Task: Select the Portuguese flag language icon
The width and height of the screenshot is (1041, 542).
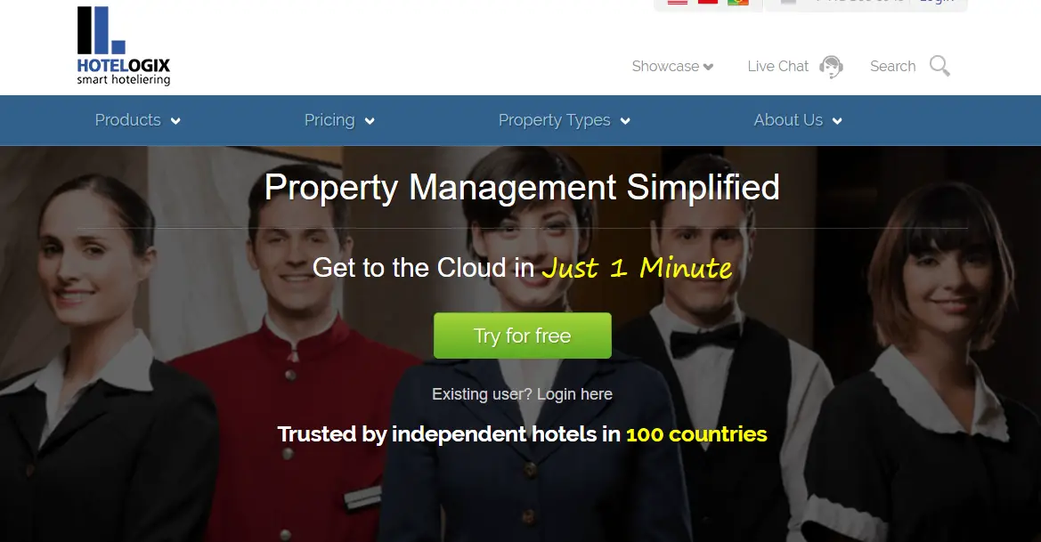Action: point(738,2)
